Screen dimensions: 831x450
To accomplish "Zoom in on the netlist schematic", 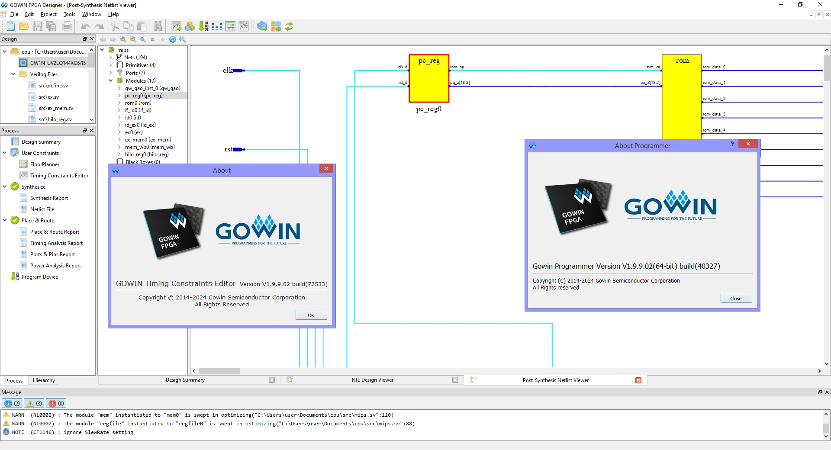I will tap(123, 39).
